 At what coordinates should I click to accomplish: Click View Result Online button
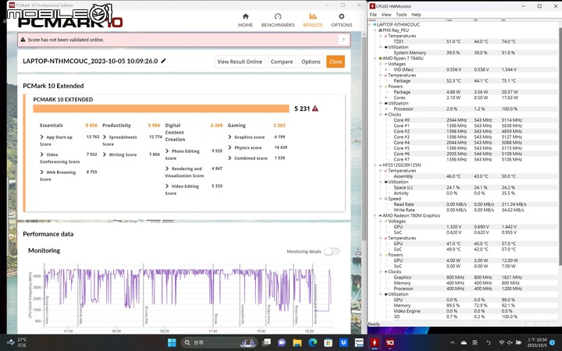(x=240, y=62)
